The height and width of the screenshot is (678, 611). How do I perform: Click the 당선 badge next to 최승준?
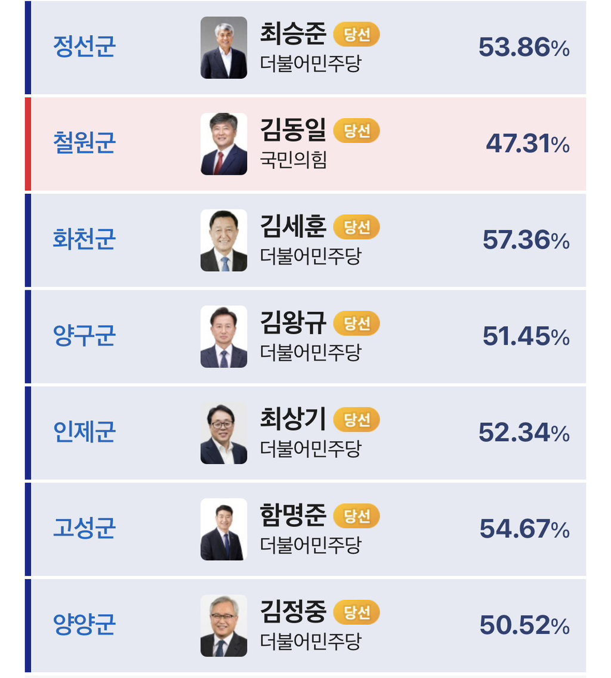[357, 35]
